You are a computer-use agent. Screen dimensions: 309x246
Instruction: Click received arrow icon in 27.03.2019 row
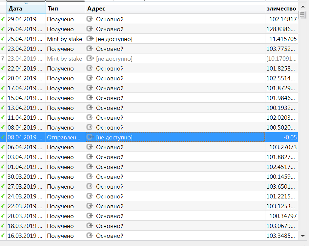[90, 186]
